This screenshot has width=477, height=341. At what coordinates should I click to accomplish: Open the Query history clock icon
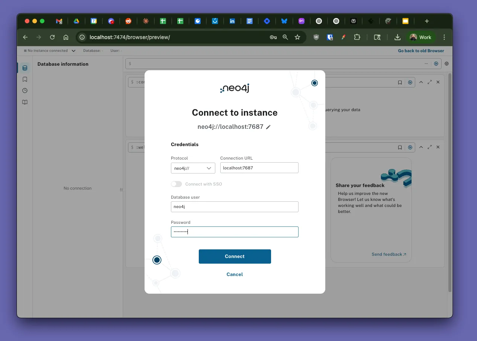pyautogui.click(x=25, y=91)
